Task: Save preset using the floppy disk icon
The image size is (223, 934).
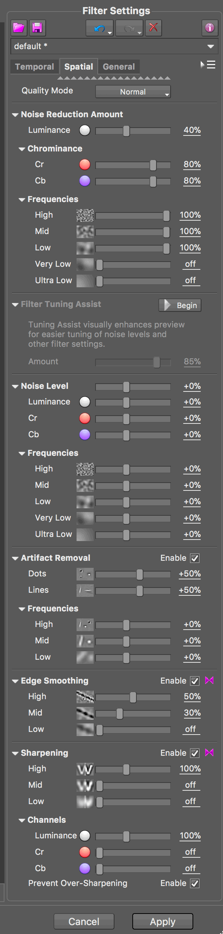Action: (x=37, y=28)
